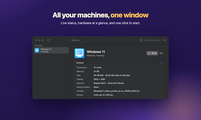
Task: Click the Windows11_Client_arm64 installer filename
Action: pos(117,91)
